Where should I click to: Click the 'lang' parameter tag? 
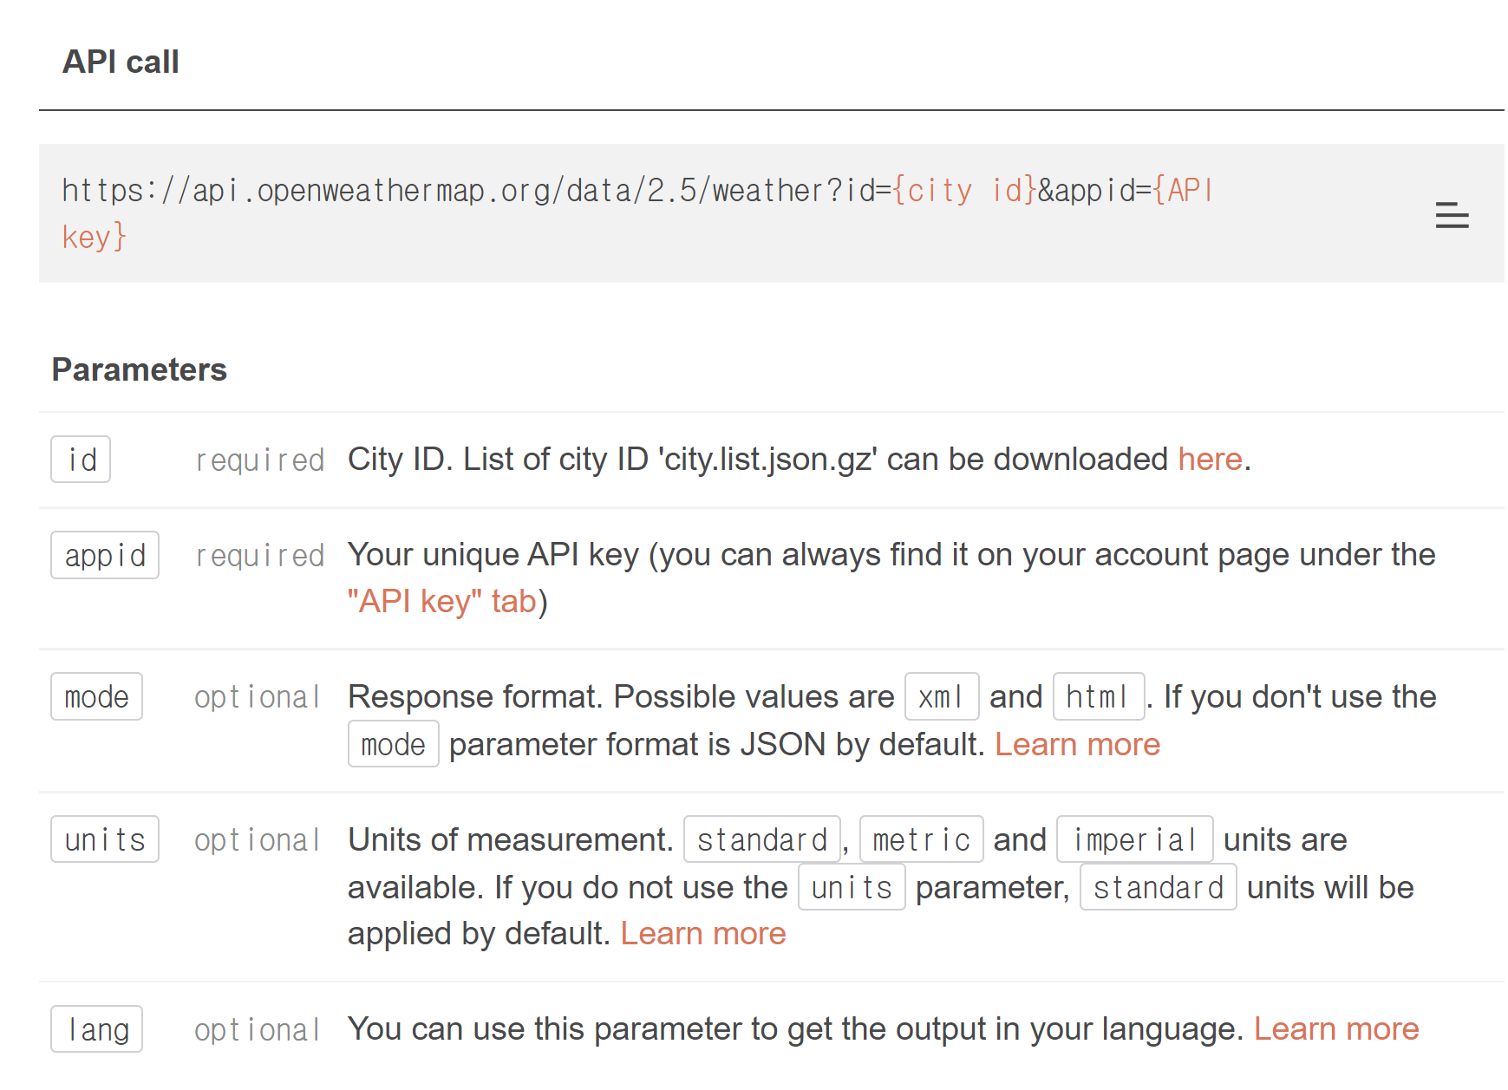pos(96,1029)
